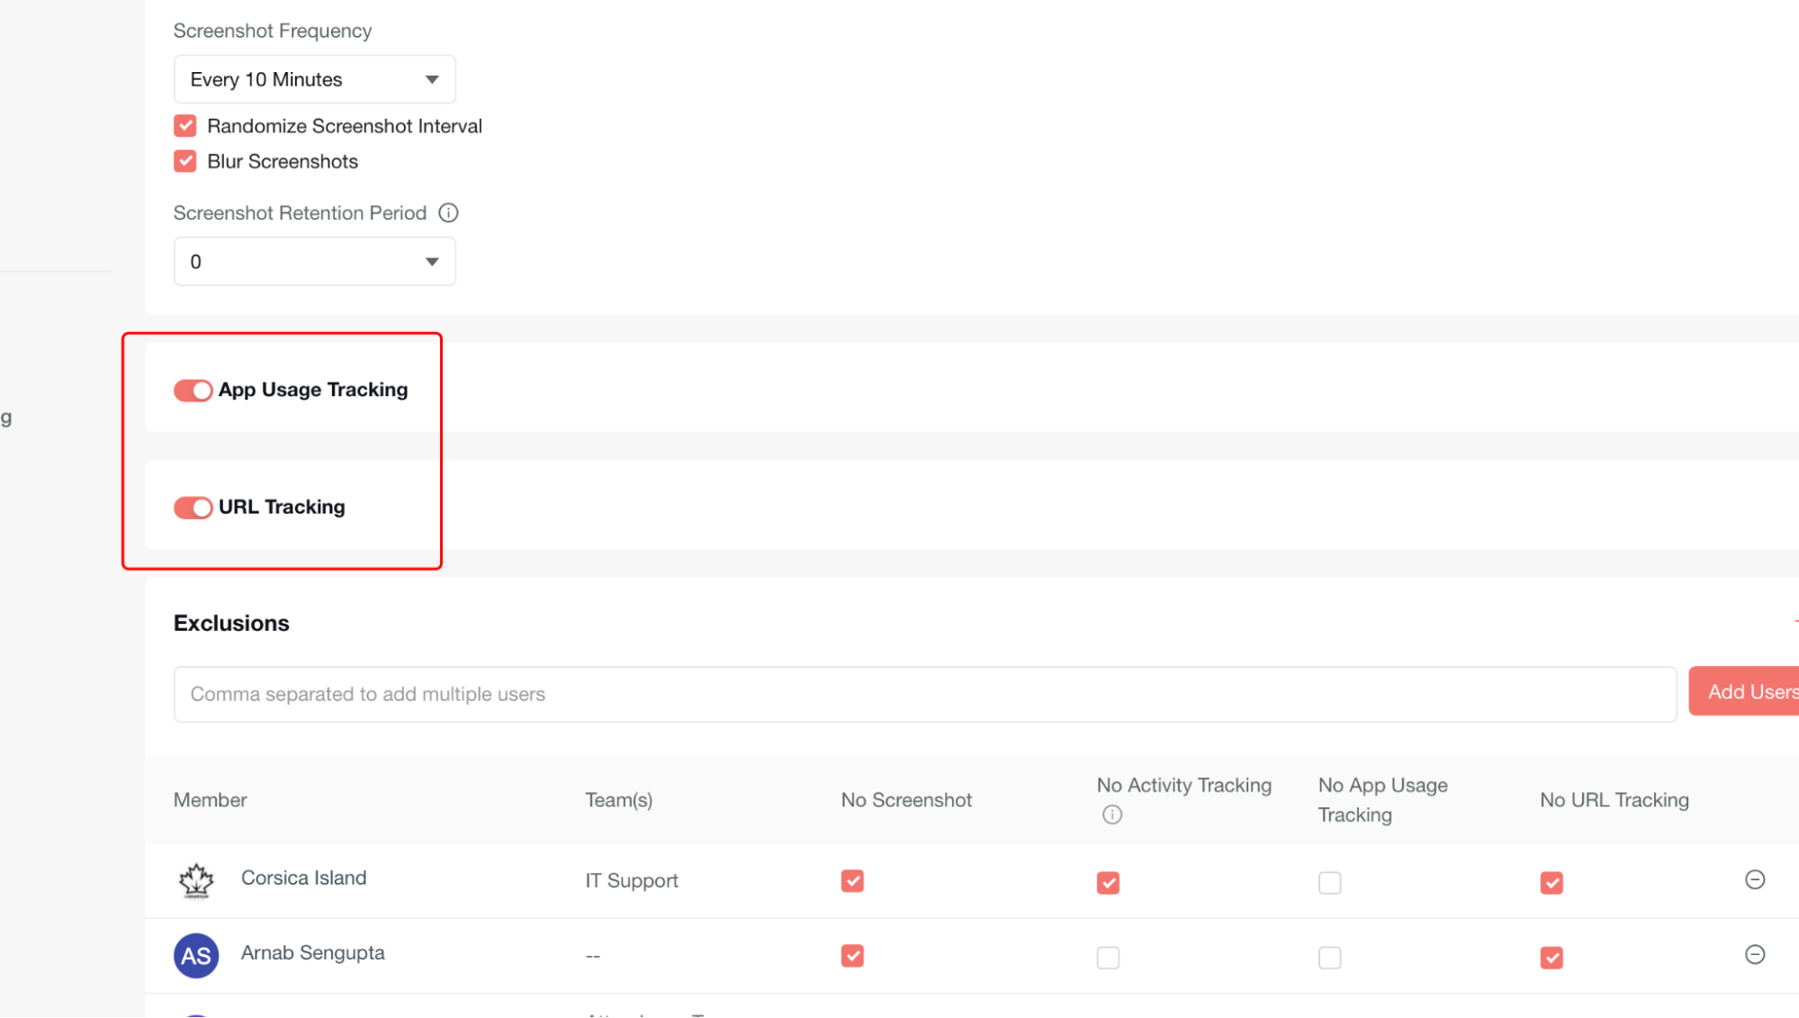
Task: Turn off URL Tracking toggle
Action: 193,508
